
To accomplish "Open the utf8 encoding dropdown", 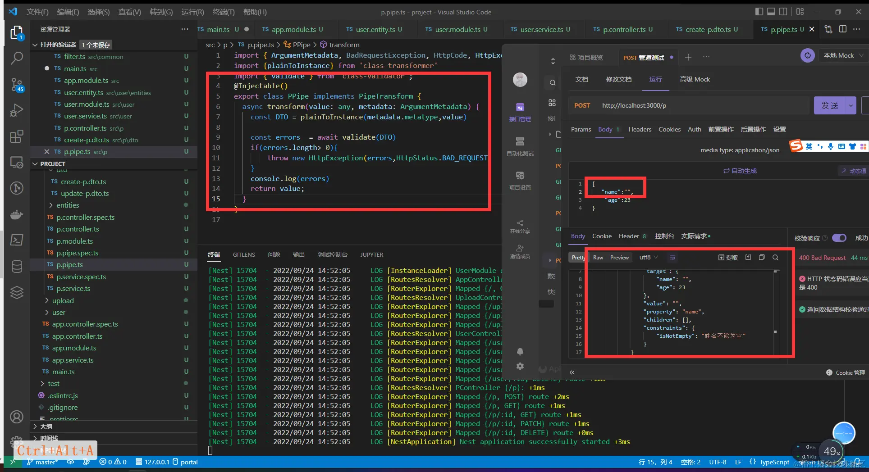I will (x=649, y=258).
